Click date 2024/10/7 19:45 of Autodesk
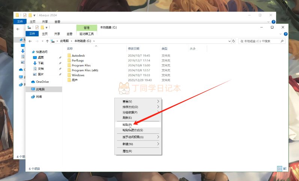299x181 pixels. click(139, 55)
